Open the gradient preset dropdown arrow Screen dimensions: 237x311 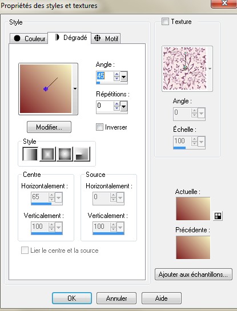(x=75, y=89)
